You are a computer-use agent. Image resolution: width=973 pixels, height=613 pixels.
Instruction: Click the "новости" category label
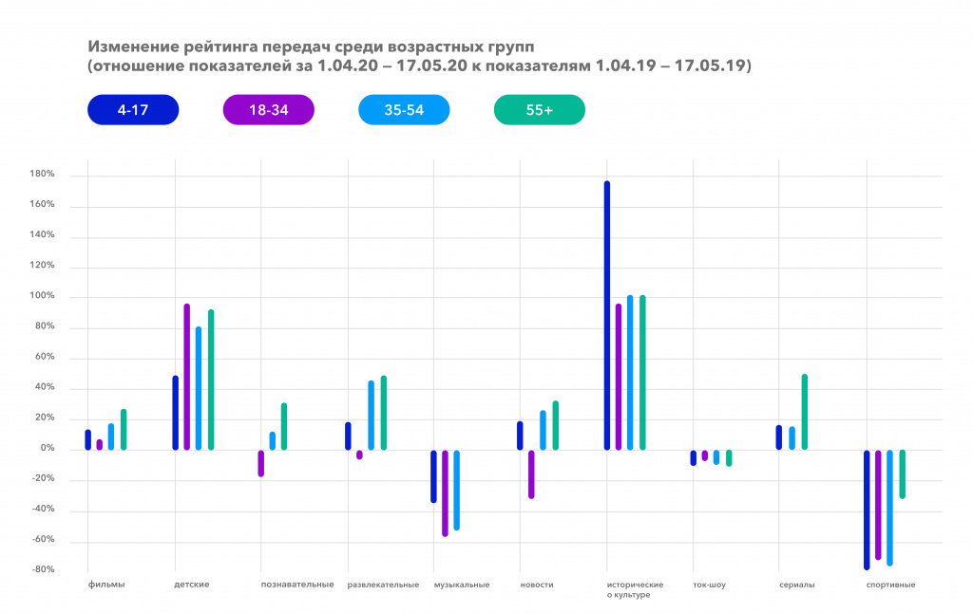537,585
